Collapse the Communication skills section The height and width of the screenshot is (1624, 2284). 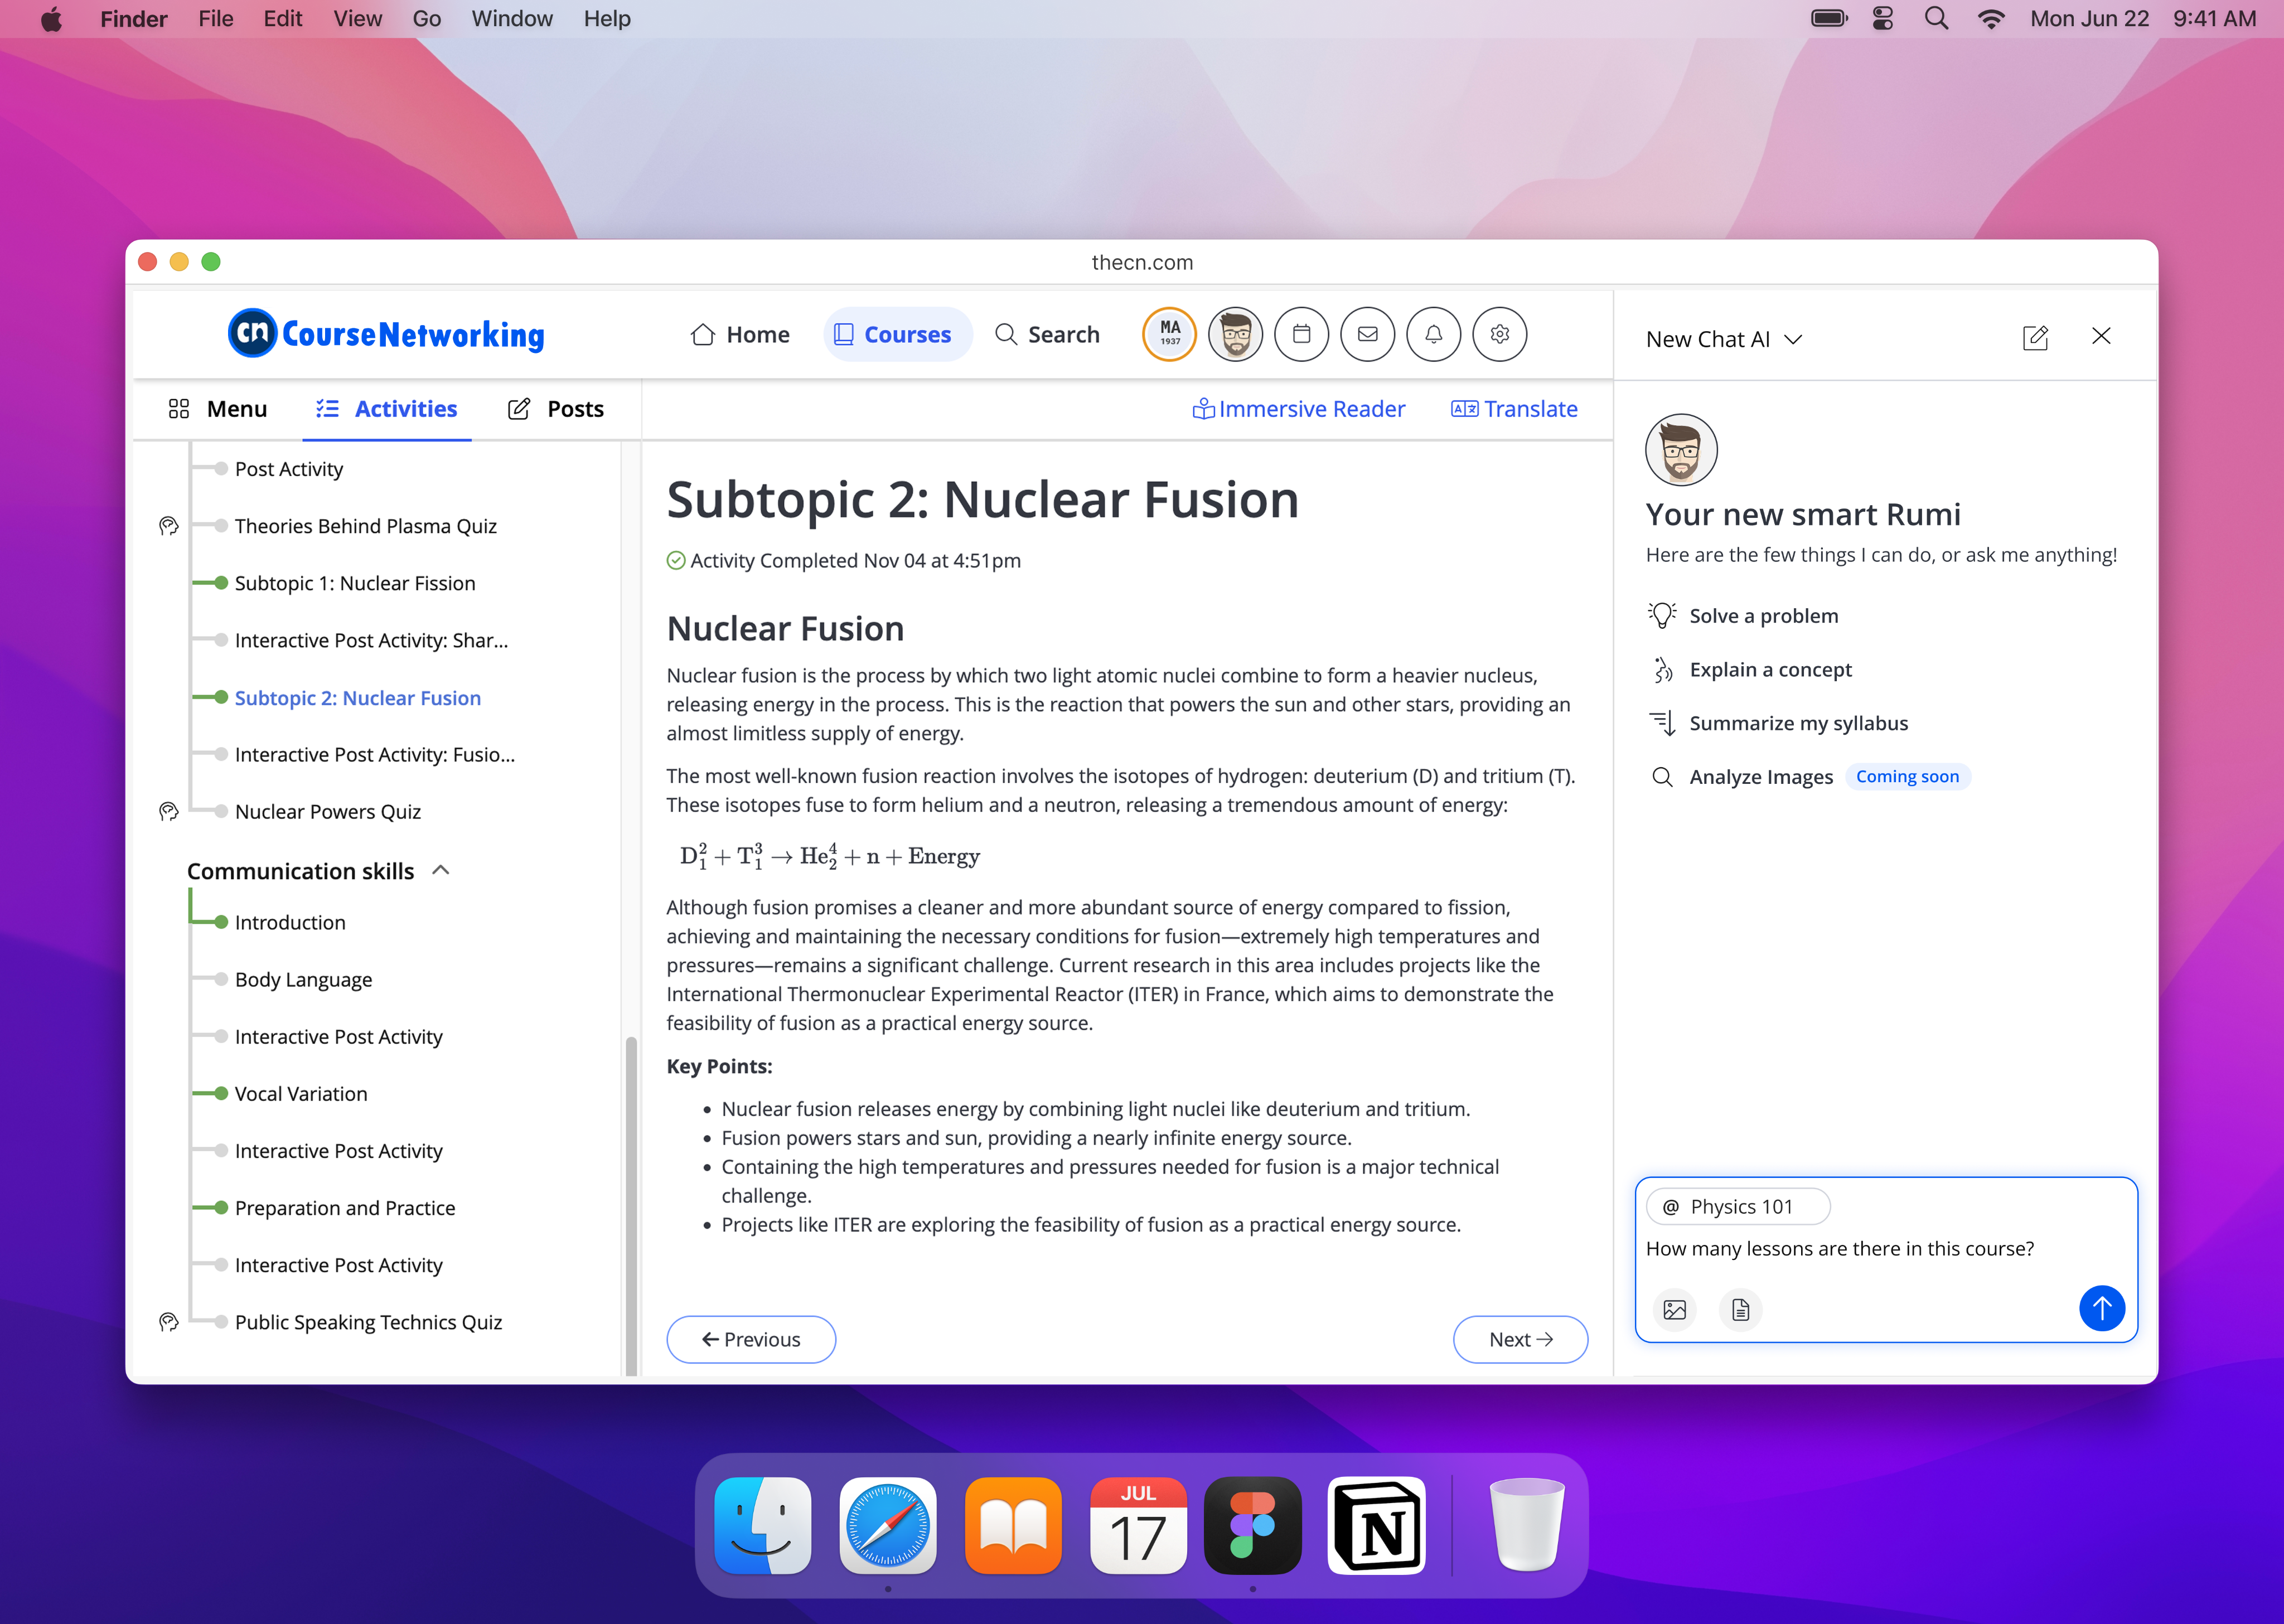point(441,870)
